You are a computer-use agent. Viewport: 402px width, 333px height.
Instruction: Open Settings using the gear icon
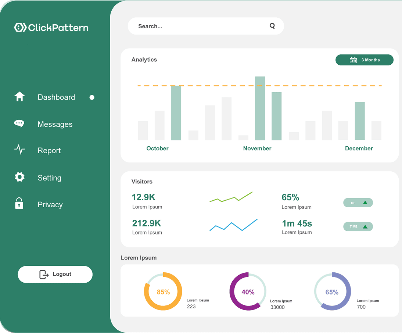point(19,177)
